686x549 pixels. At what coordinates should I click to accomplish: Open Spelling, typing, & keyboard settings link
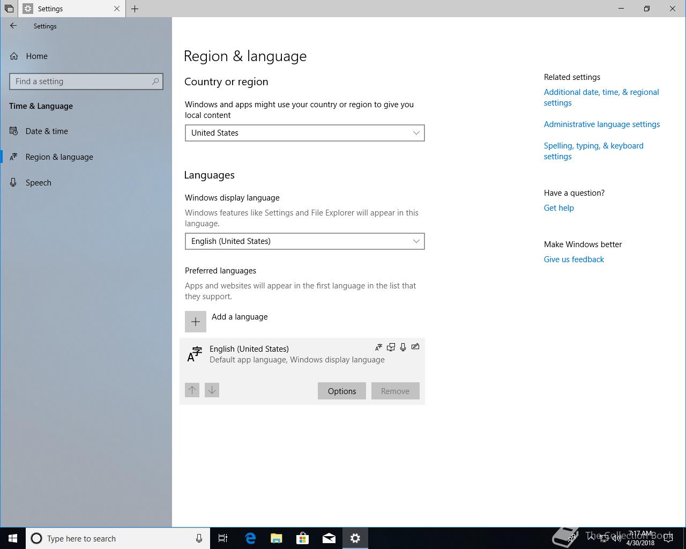(594, 151)
